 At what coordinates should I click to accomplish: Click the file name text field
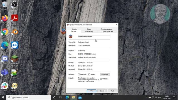click(94, 36)
